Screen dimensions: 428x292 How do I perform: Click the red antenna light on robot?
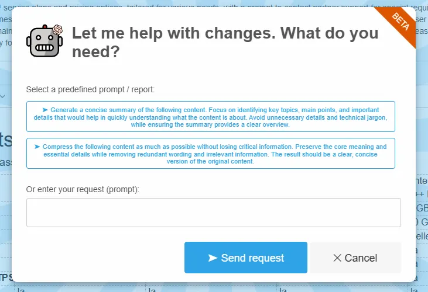pyautogui.click(x=44, y=27)
